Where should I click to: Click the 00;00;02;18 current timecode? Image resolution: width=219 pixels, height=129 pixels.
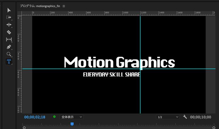pos(35,117)
